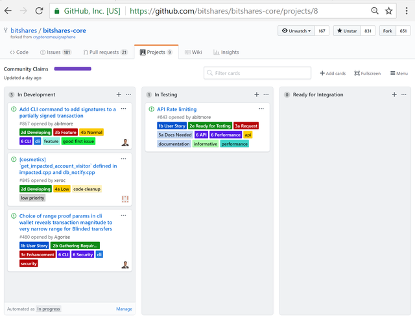The image size is (415, 319).
Task: Click the purple Community Claims progress bar
Action: point(73,69)
